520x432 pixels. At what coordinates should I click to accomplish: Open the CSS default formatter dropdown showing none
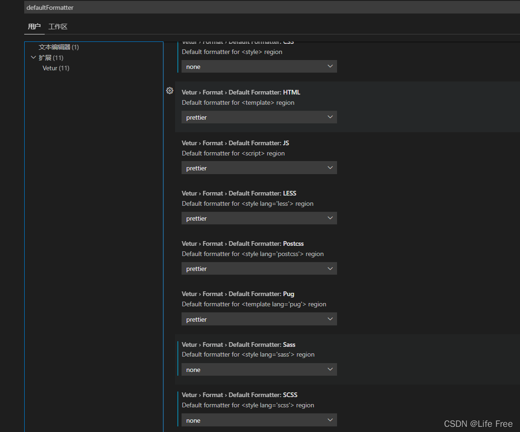tap(259, 66)
